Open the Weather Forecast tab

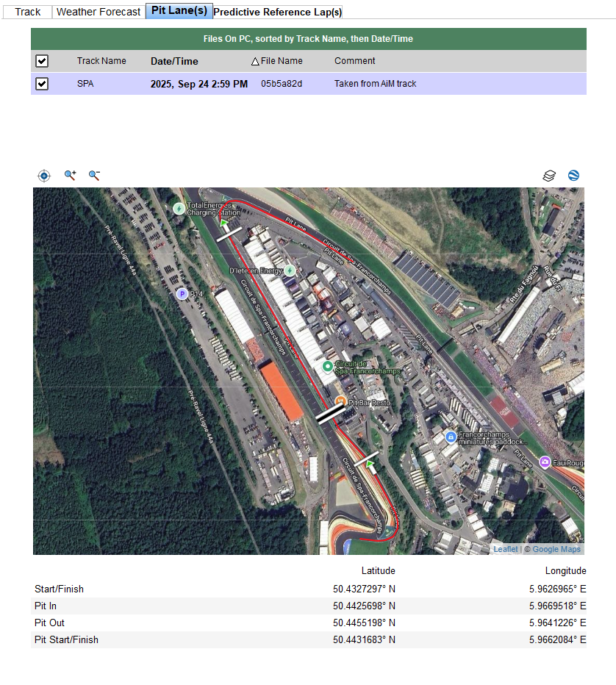click(x=99, y=12)
